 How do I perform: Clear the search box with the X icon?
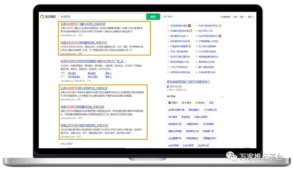coord(143,17)
